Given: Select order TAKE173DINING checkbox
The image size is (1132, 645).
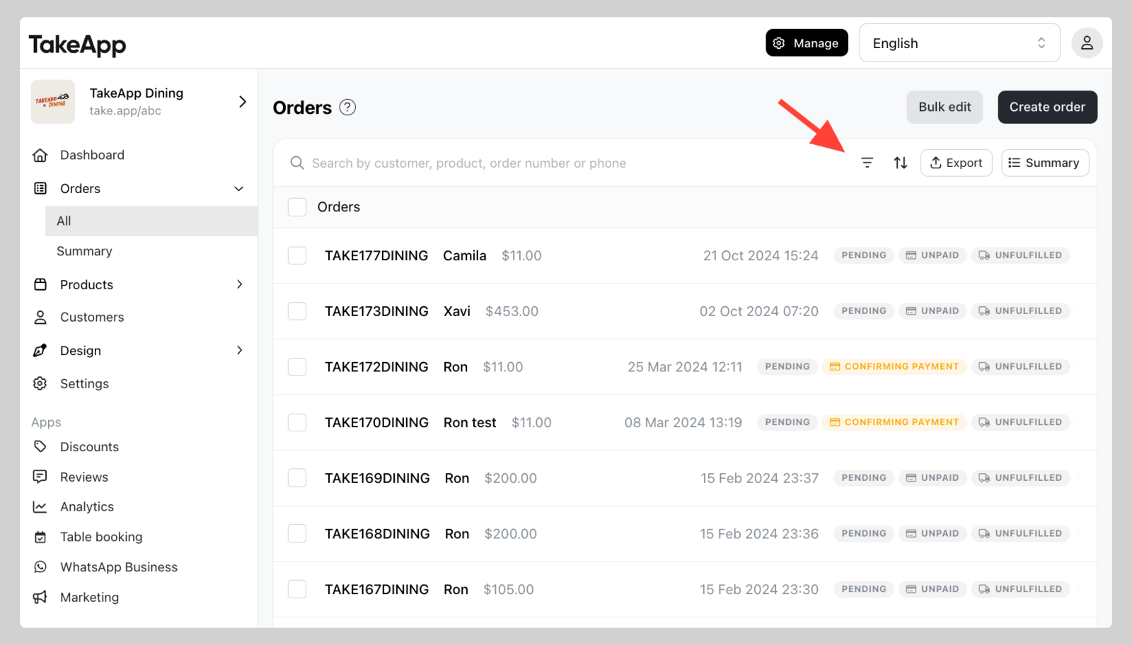Looking at the screenshot, I should coord(297,311).
